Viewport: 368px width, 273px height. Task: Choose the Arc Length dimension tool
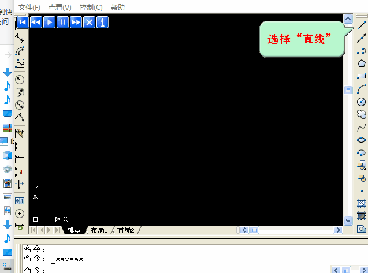20,51
